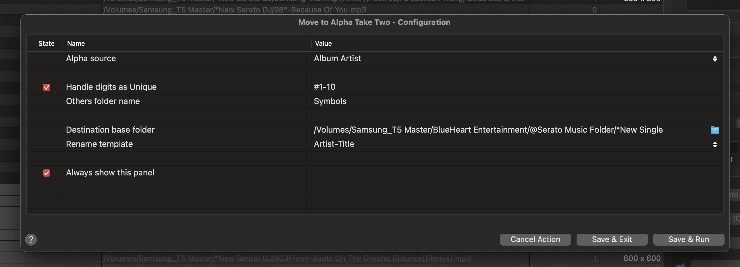Edit the Symbols folder name value
Viewport: 740px width, 267px height.
(x=330, y=101)
